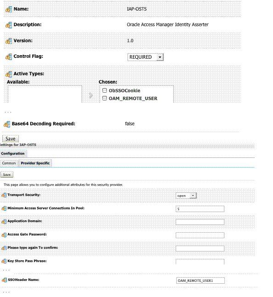Click the info icon beside Name
Image resolution: width=273 pixels, height=297 pixels.
coord(9,9)
